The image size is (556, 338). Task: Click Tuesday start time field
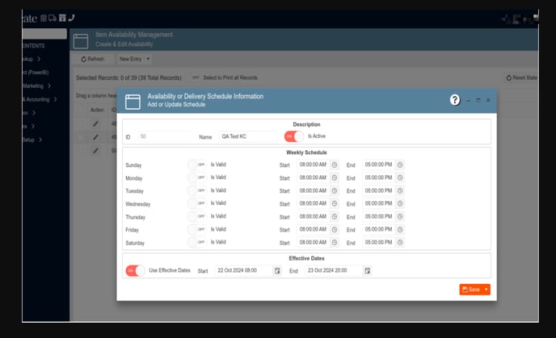312,191
